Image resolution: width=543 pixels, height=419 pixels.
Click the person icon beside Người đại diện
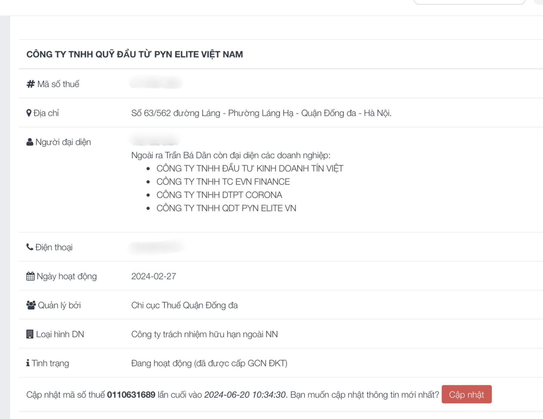[30, 142]
